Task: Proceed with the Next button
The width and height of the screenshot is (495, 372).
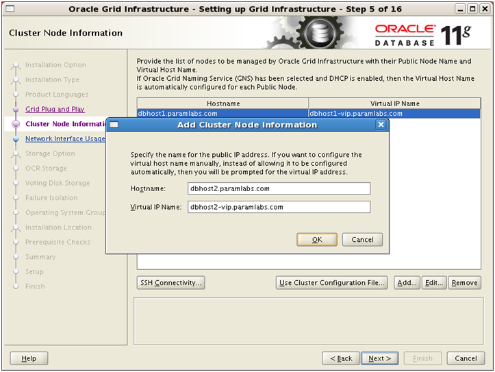Action: tap(379, 358)
